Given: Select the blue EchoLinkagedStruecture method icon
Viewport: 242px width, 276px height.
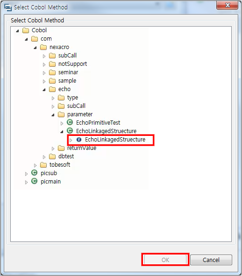Looking at the screenshot, I should point(79,140).
